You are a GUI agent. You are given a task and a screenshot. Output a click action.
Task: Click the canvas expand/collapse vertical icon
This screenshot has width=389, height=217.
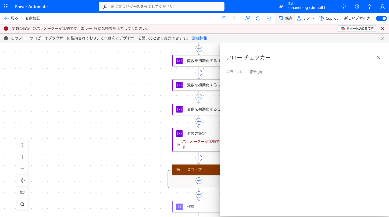point(22,145)
